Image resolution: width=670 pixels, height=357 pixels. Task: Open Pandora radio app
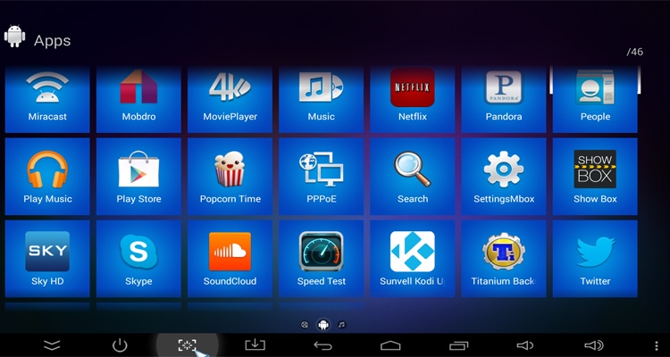504,95
